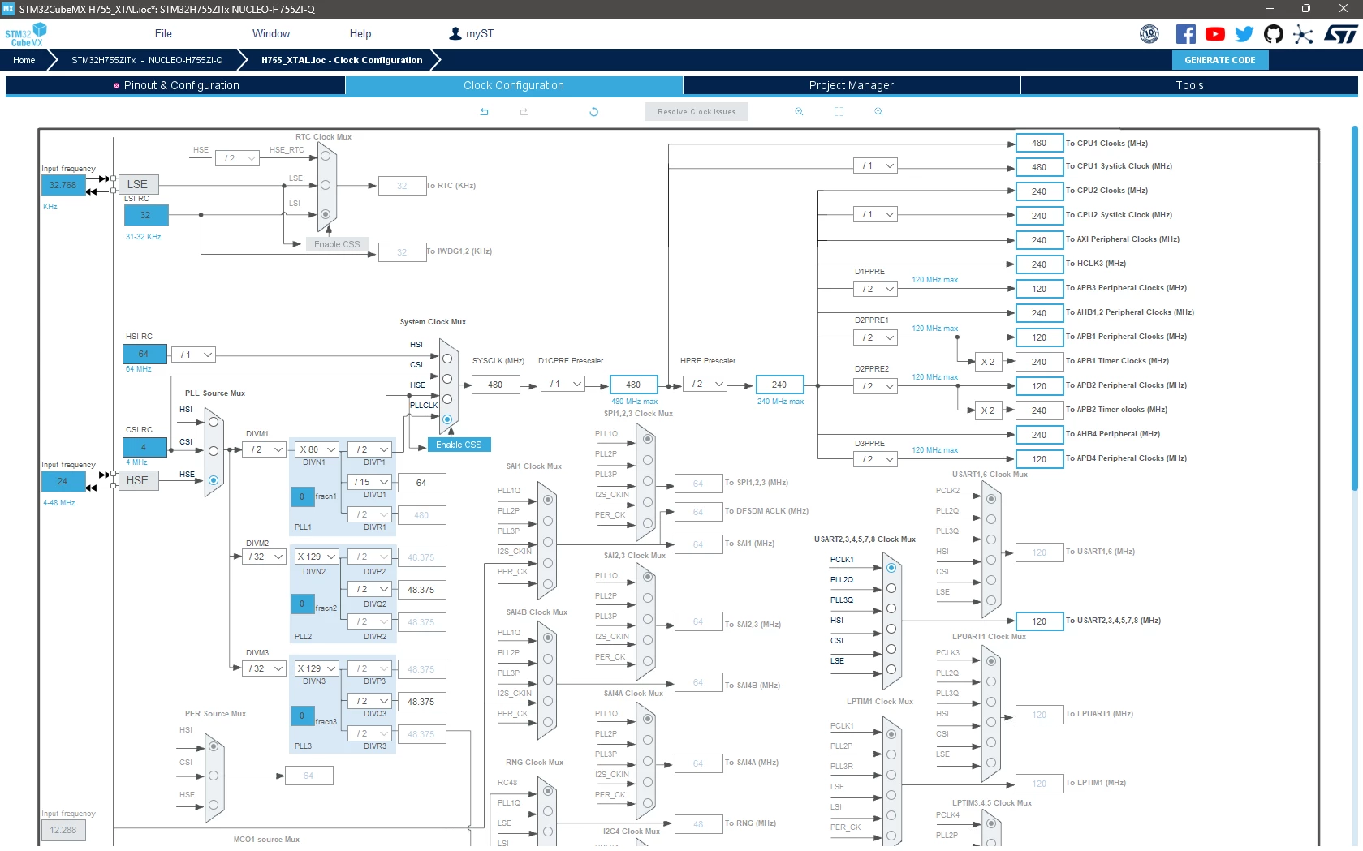Viewport: 1363px width, 851px height.
Task: Open the D1PPRE /2 dropdown
Action: pos(876,289)
